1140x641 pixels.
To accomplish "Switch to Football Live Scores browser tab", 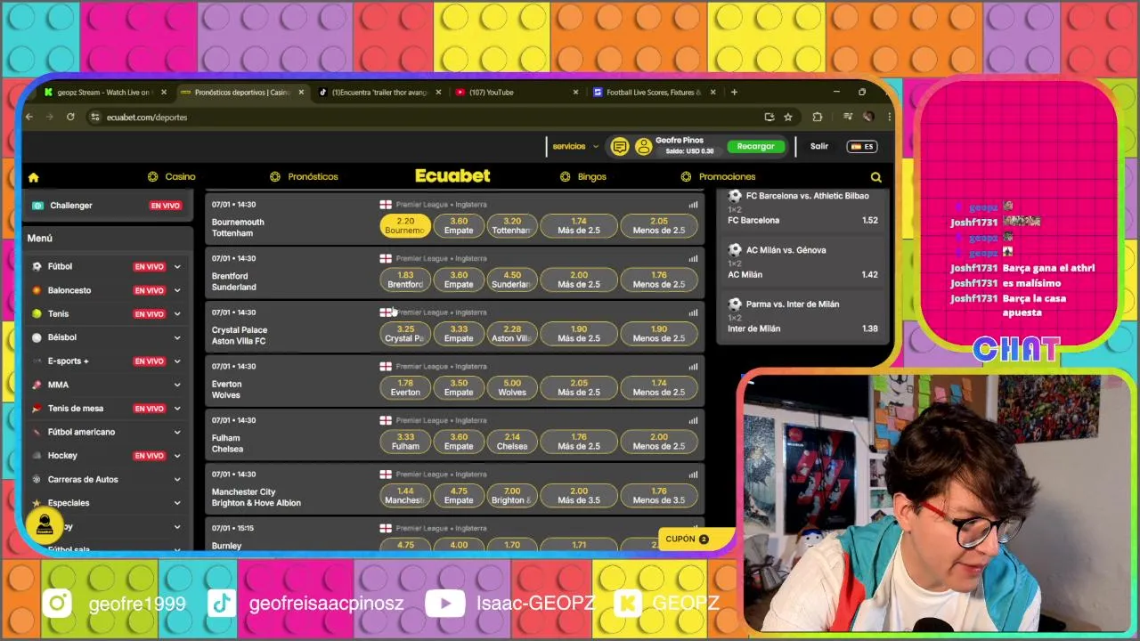I will 655,92.
